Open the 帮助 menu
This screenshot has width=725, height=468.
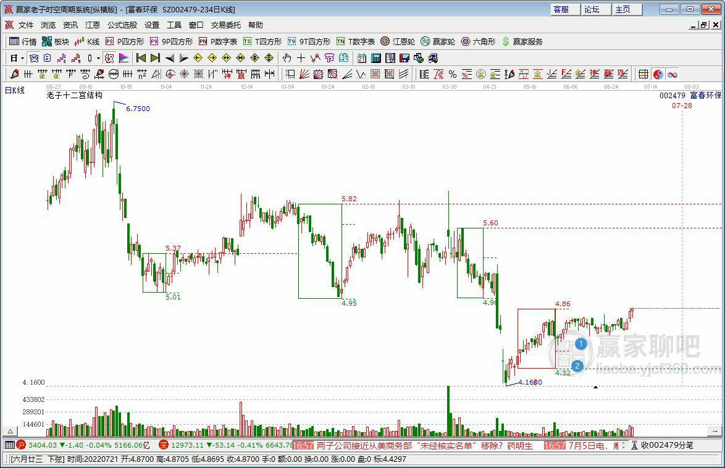255,25
